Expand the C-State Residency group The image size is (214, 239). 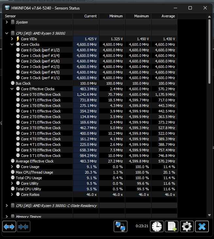click(7, 205)
